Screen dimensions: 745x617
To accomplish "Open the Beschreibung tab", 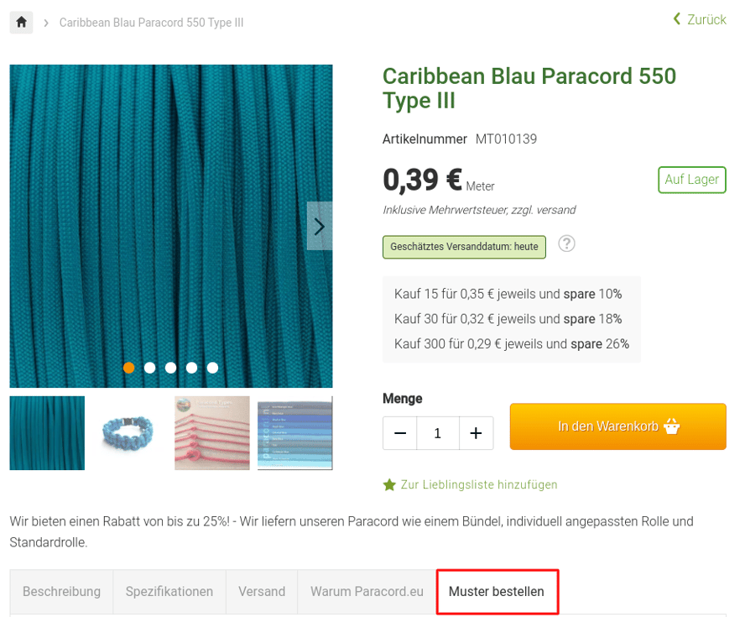I will pyautogui.click(x=62, y=591).
